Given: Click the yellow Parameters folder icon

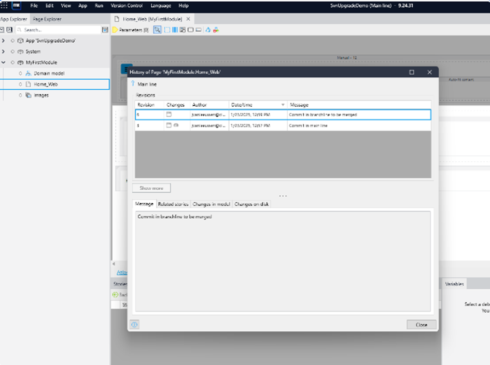Looking at the screenshot, I should (x=114, y=30).
